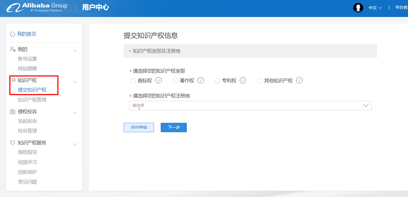Image resolution: width=408 pixels, height=197 pixels.
Task: Open the 账号设置 sidebar link
Action: coord(27,59)
